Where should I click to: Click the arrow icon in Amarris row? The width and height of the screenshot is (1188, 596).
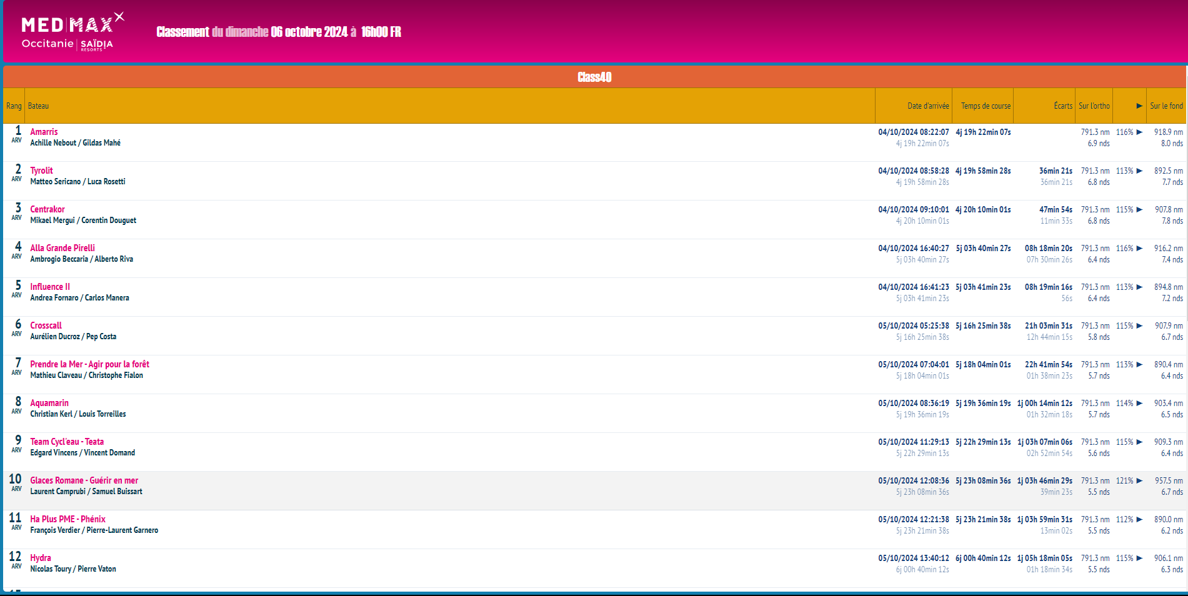click(x=1139, y=132)
